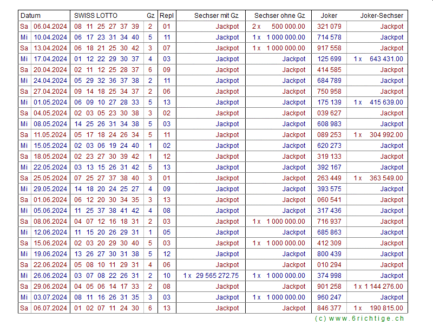Viewport: 433px width, 325px height.
Task: Click the lotto numbers 01 02 07 11 24 30
Action: pos(107,308)
